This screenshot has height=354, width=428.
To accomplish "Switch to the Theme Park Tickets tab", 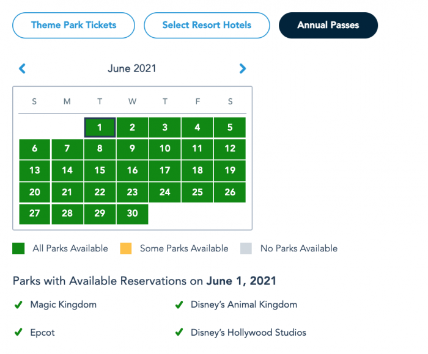I will (x=74, y=26).
